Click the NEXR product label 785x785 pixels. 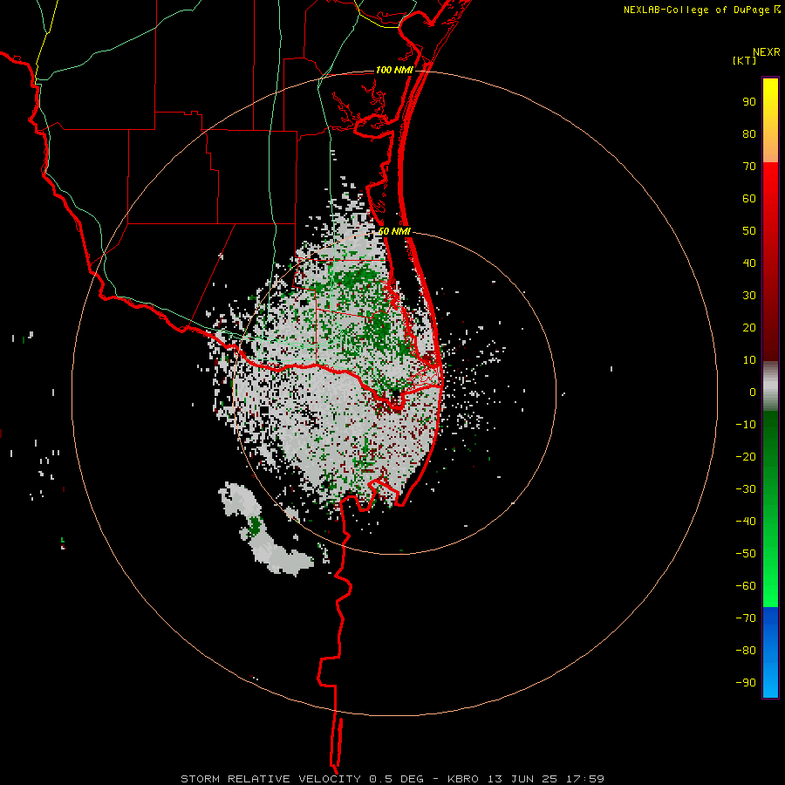(x=766, y=52)
